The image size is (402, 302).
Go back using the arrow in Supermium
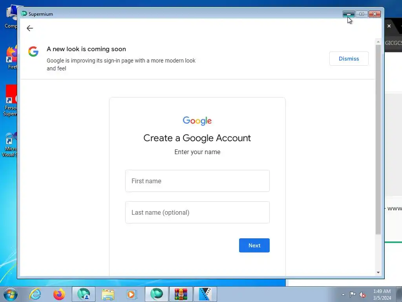coord(30,28)
